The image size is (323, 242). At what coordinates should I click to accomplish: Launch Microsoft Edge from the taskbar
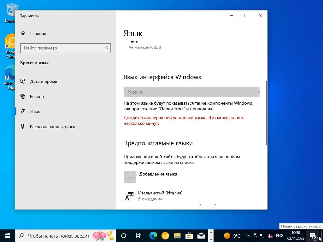coord(153,236)
